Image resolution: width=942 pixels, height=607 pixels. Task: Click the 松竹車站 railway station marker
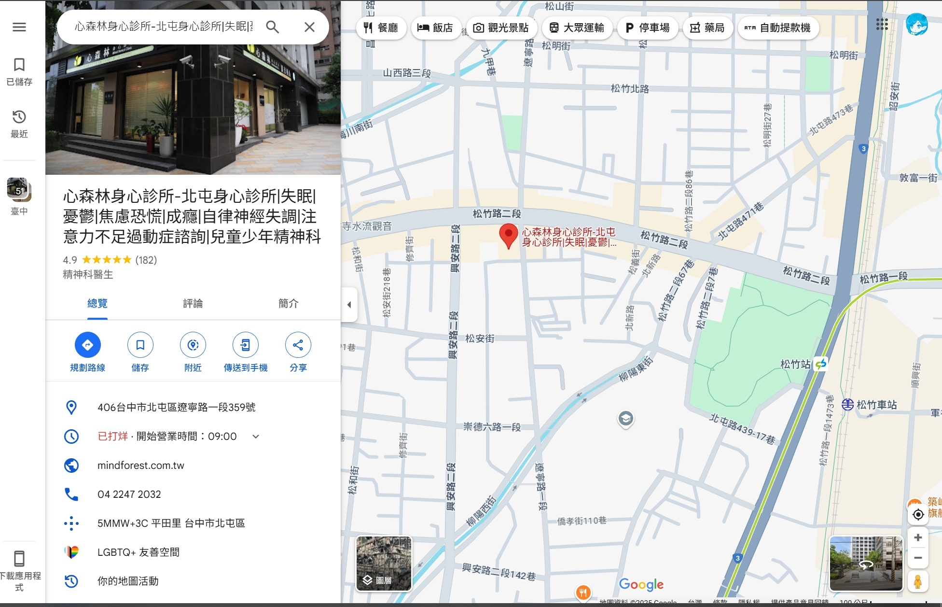847,405
